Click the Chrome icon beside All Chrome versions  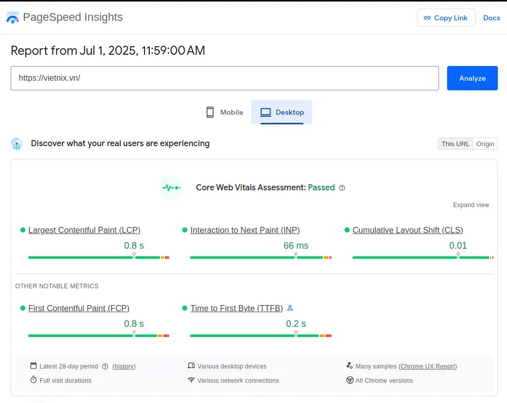pos(350,380)
